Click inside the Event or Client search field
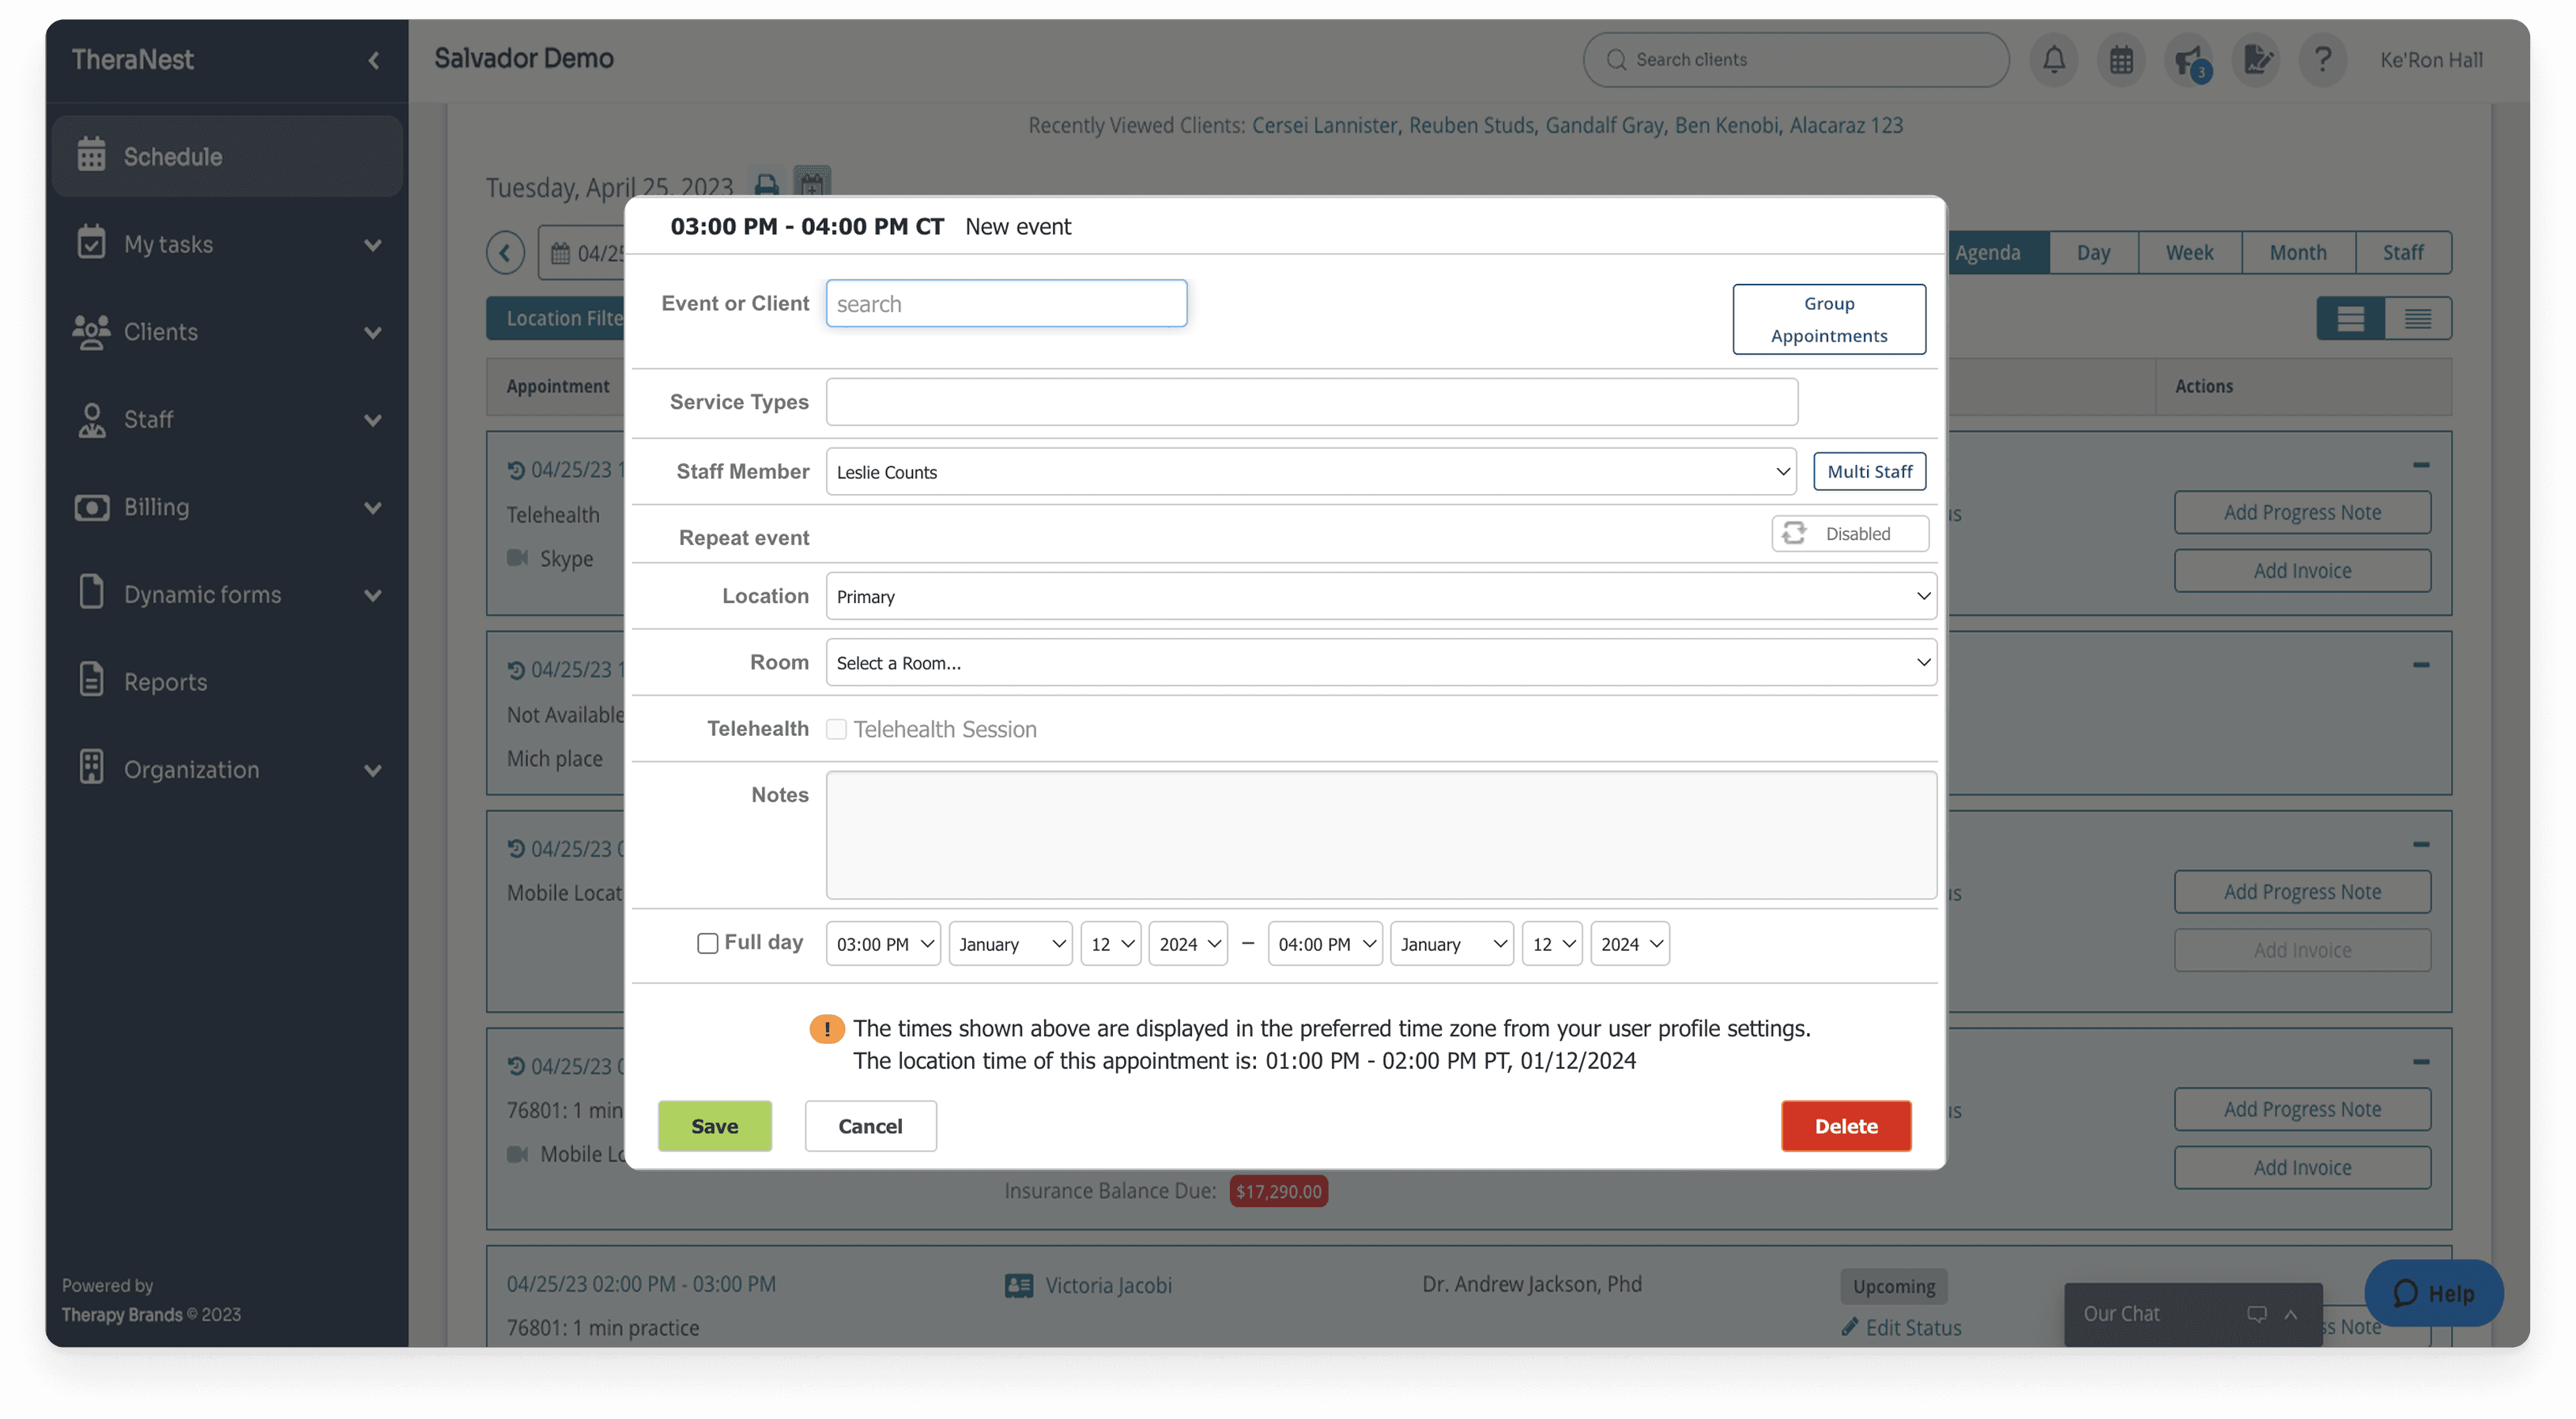2576x1419 pixels. pyautogui.click(x=1005, y=303)
